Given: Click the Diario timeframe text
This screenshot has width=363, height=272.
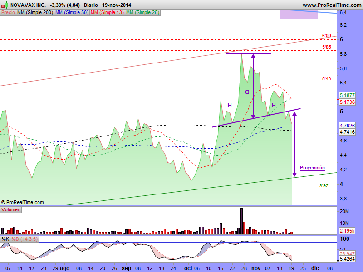Looking at the screenshot, I should pyautogui.click(x=91, y=5).
